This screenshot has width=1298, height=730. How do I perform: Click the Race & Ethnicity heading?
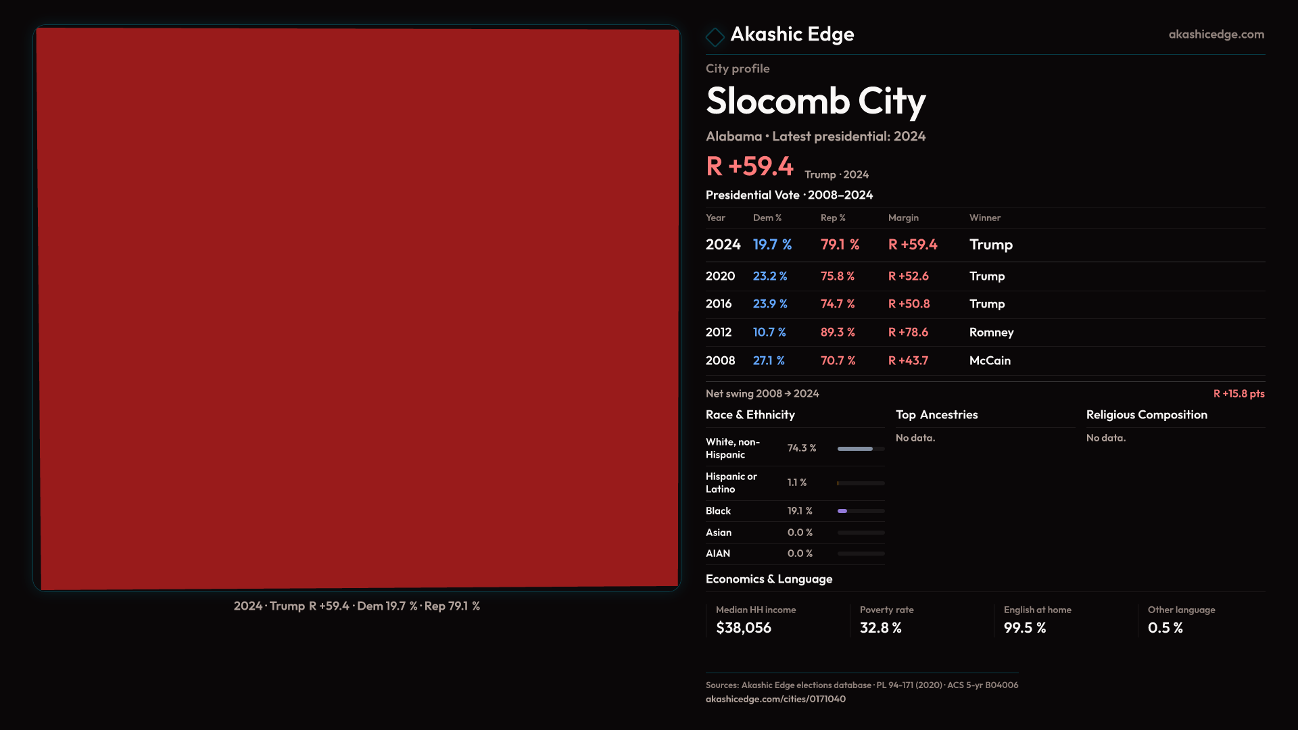(x=750, y=415)
